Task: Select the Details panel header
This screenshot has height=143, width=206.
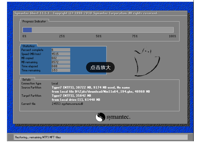Action: (x=27, y=80)
